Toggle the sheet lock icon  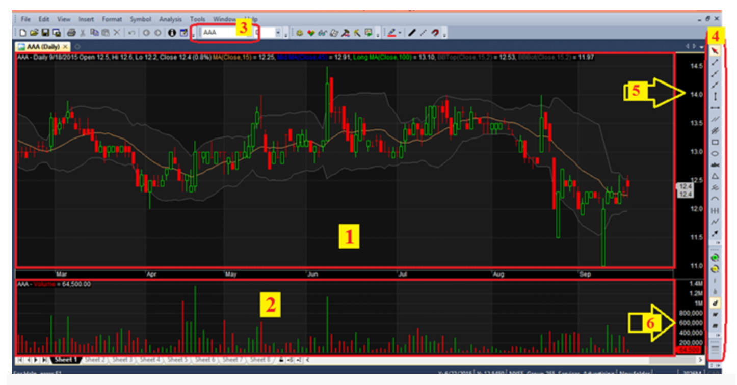(x=281, y=360)
